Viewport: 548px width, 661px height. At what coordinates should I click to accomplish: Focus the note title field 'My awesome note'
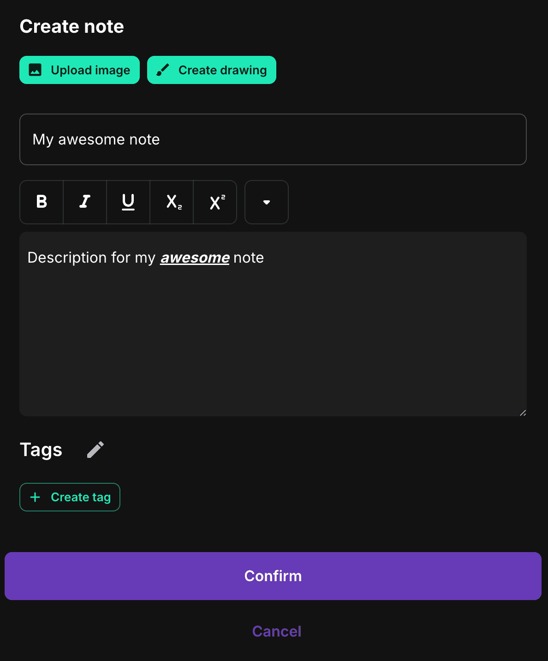point(273,139)
